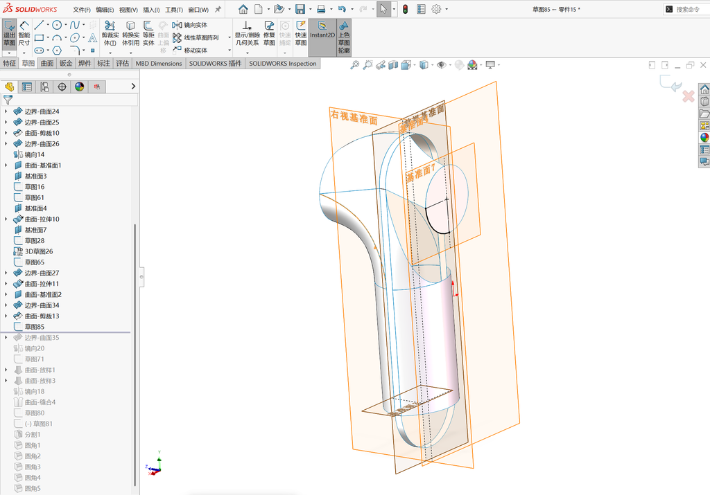Expand the 曲面-放样1 tree item
The height and width of the screenshot is (495, 710).
[6, 370]
